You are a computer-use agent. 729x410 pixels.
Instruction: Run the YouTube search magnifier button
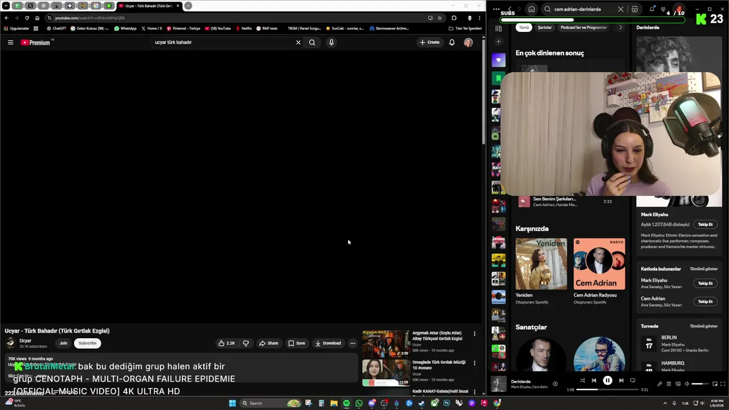(312, 42)
